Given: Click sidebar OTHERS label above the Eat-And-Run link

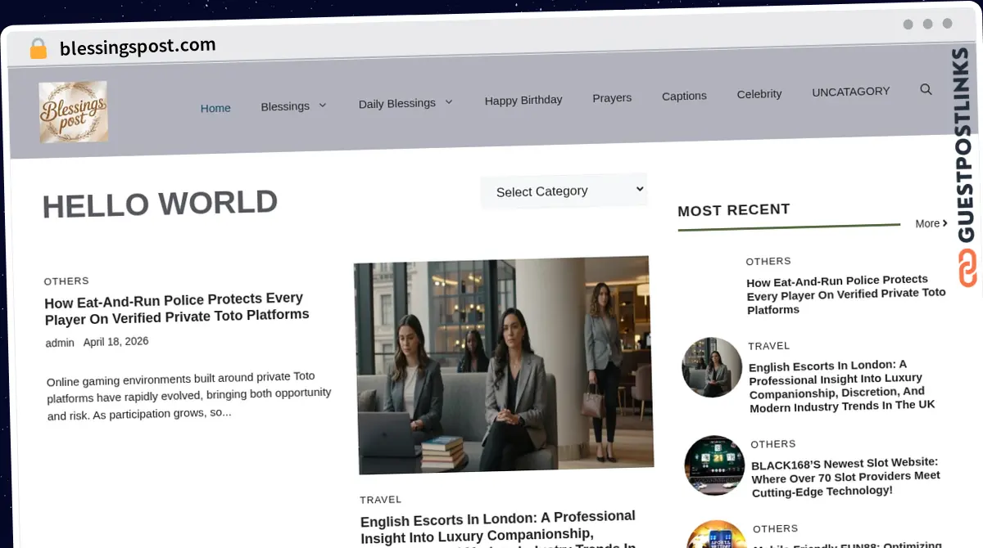Looking at the screenshot, I should coord(768,262).
